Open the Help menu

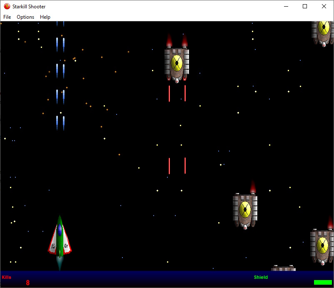coord(45,17)
